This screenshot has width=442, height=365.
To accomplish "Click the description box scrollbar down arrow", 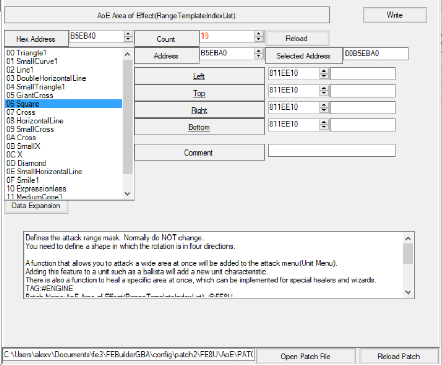I will (x=408, y=292).
